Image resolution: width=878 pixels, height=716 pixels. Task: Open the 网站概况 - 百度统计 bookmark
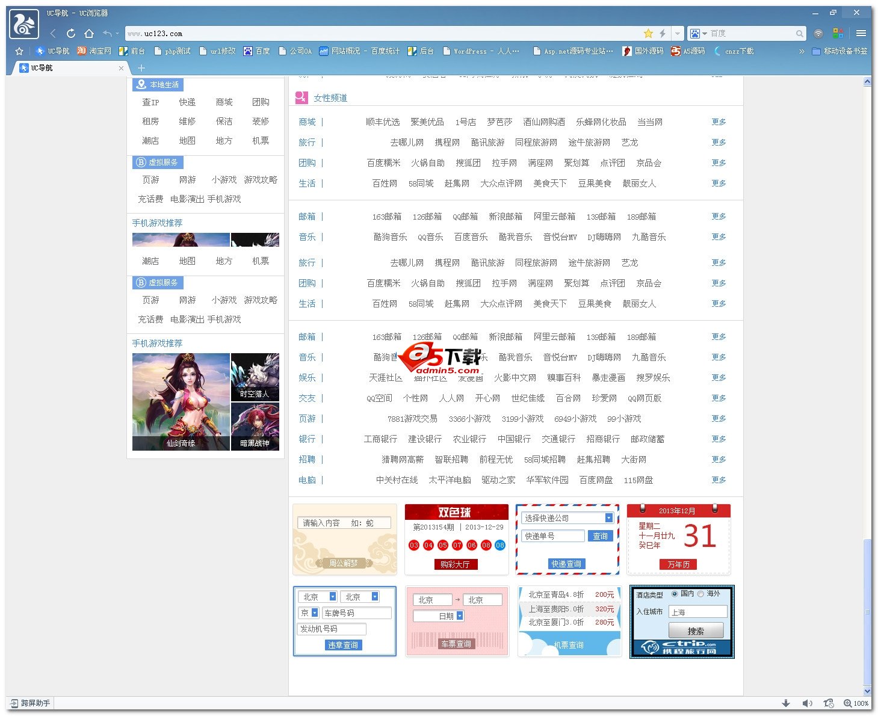(359, 51)
